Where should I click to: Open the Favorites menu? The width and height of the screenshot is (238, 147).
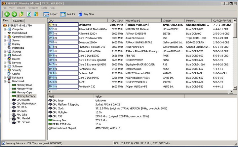point(33,8)
